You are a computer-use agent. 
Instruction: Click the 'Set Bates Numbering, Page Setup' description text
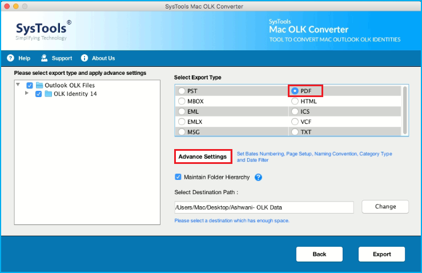point(314,156)
